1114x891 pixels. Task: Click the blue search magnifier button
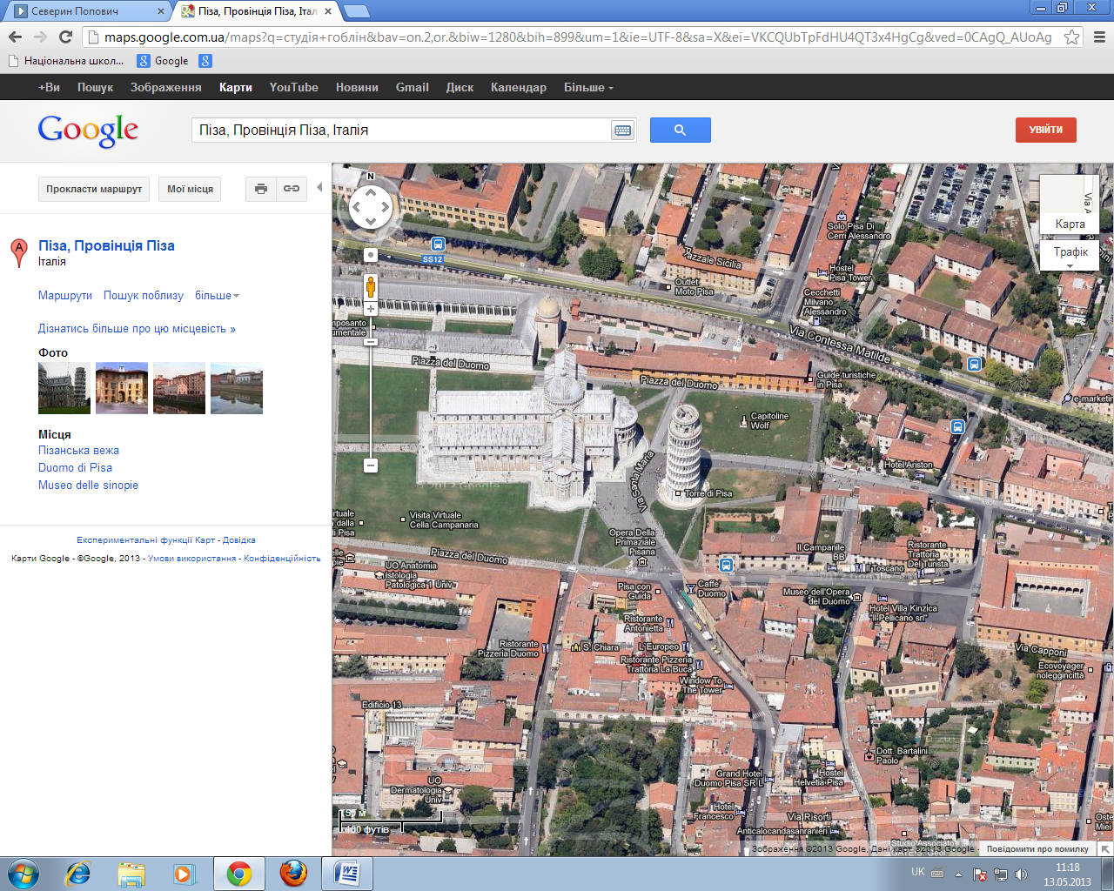click(680, 130)
